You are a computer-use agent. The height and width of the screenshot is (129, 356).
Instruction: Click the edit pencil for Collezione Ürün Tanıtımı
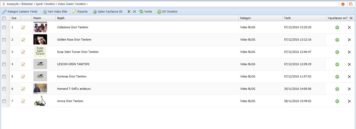point(23,27)
